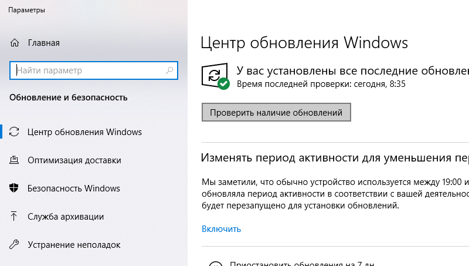The height and width of the screenshot is (266, 469).
Task: Select Центр обновления Windows in sidebar
Action: click(84, 132)
